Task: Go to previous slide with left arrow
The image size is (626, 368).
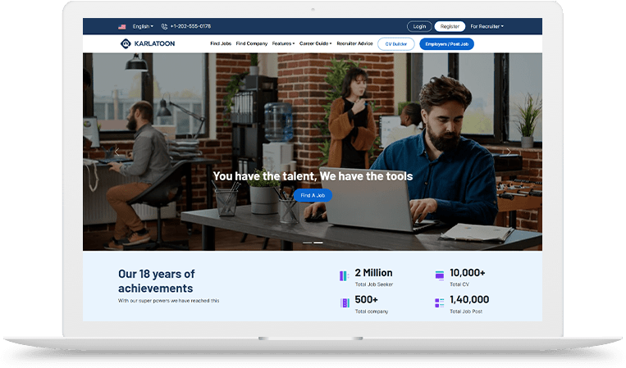Action: pyautogui.click(x=117, y=152)
